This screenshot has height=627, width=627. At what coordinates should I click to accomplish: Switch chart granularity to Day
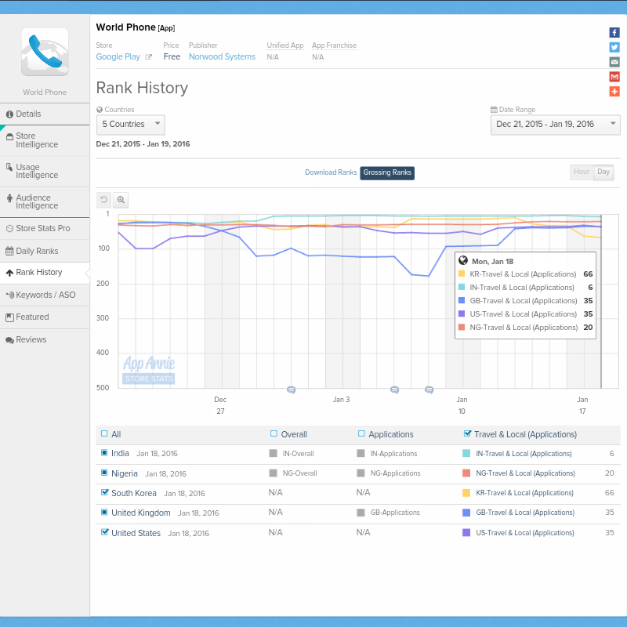[x=603, y=172]
